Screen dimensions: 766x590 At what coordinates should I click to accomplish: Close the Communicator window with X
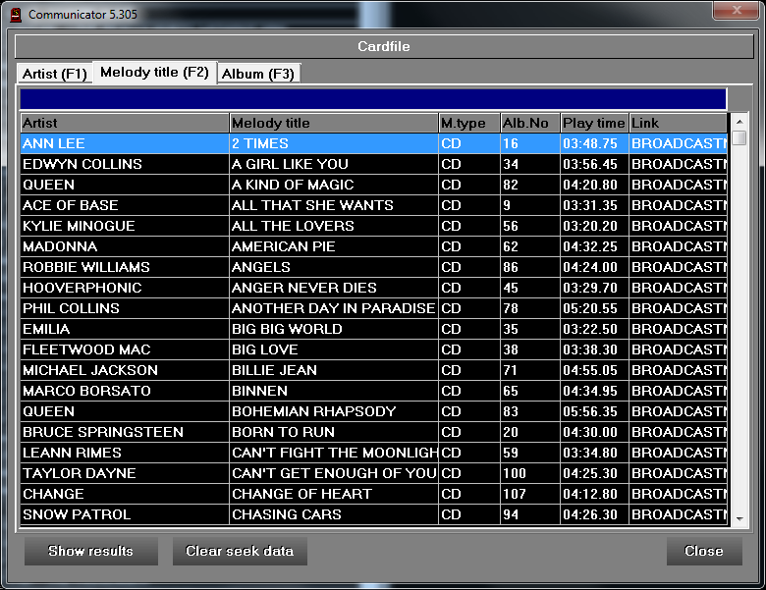[737, 10]
